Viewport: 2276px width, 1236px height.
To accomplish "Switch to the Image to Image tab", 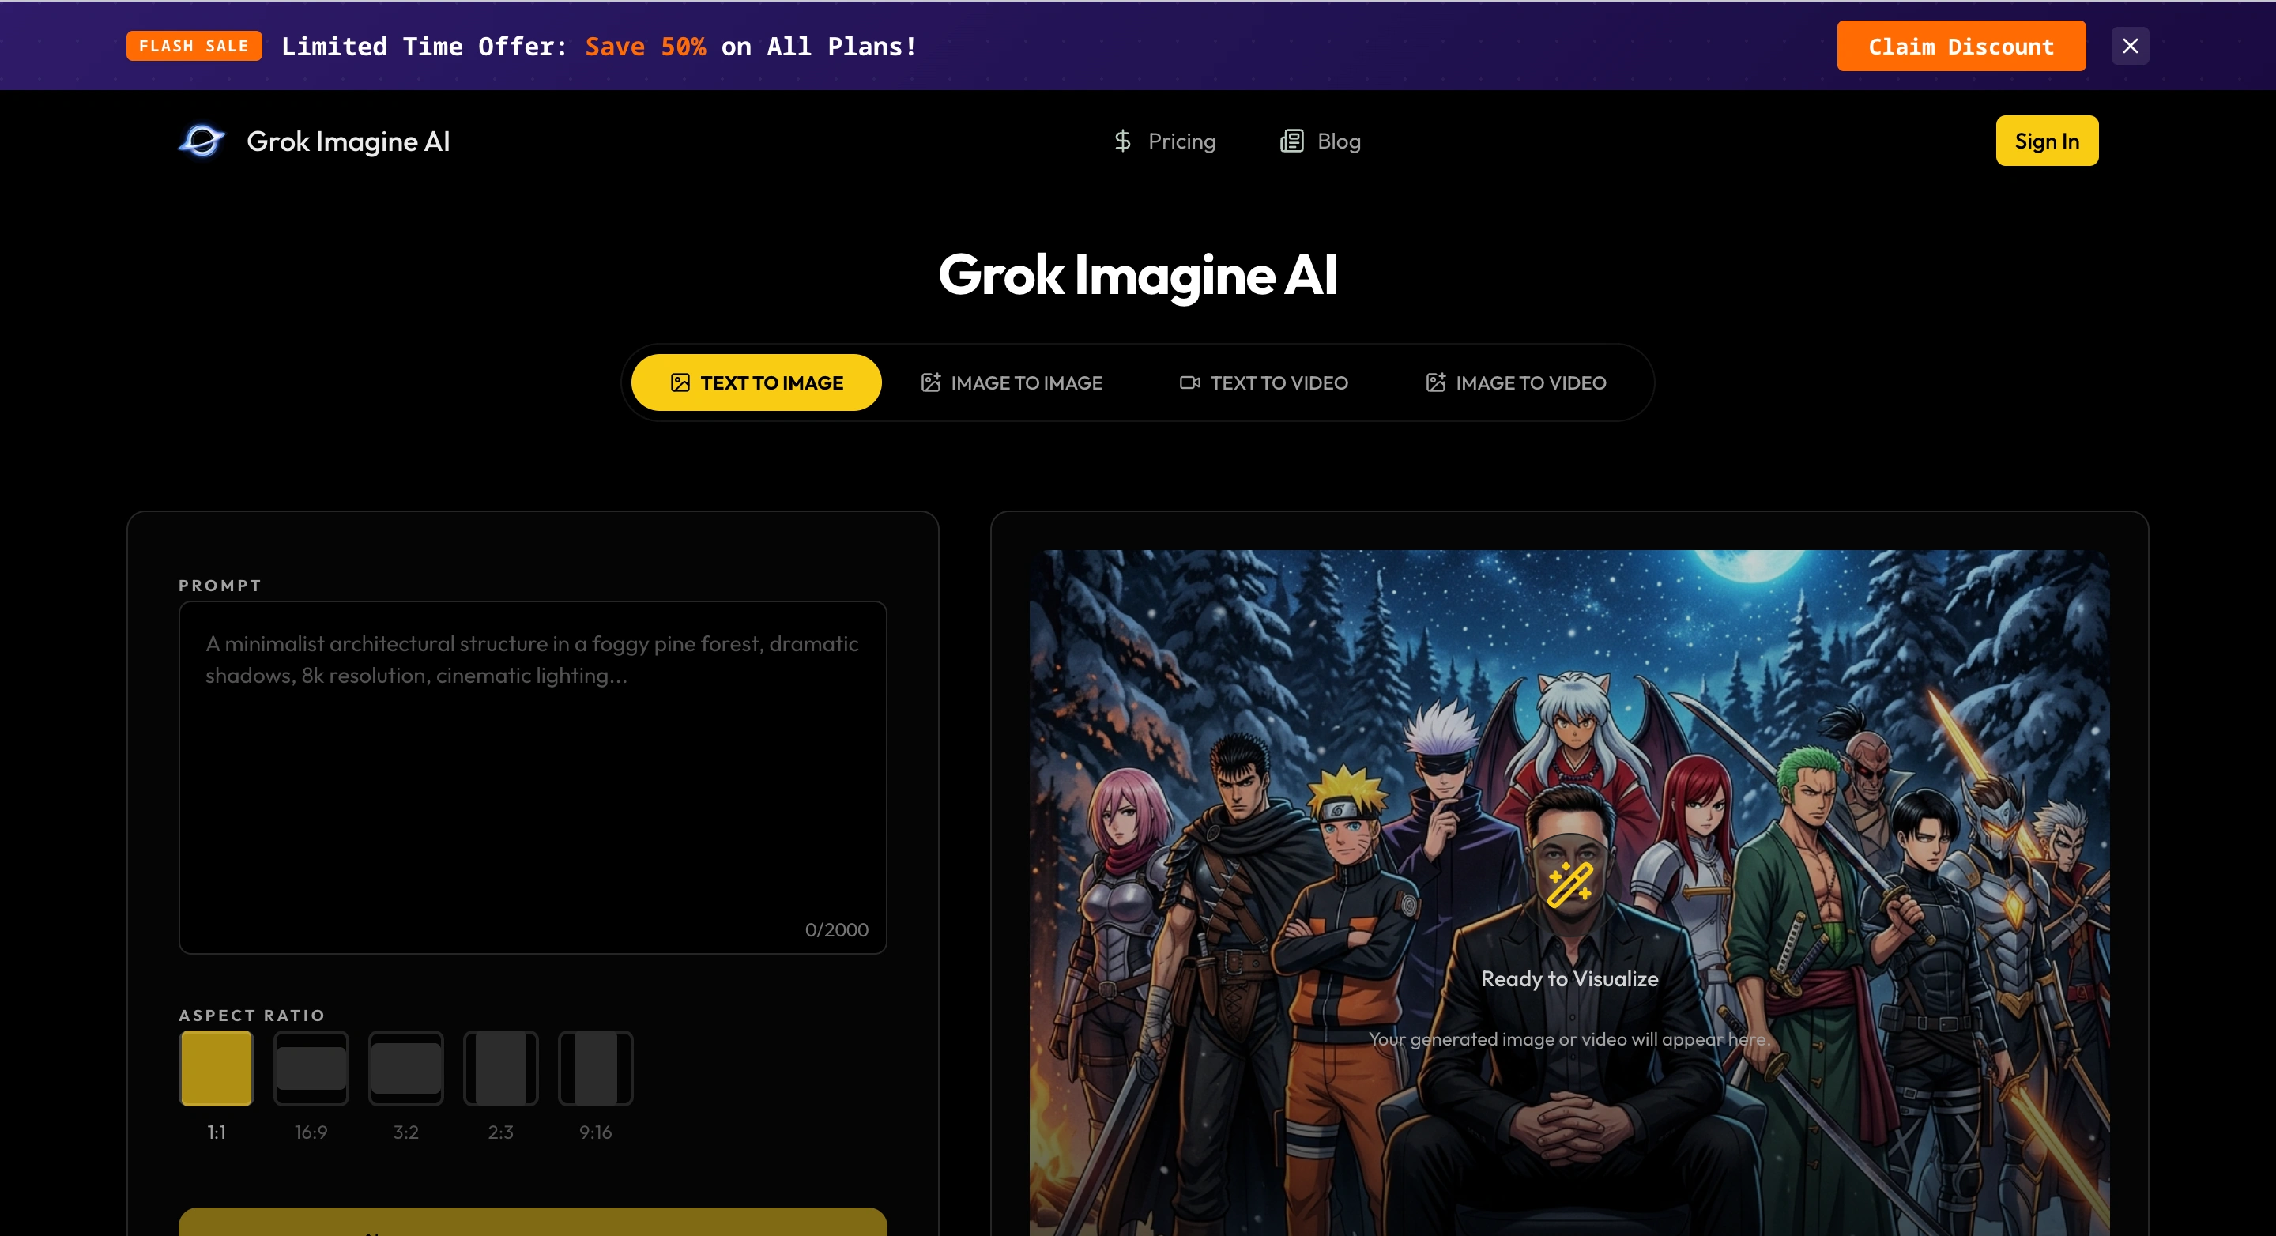I will [1012, 382].
